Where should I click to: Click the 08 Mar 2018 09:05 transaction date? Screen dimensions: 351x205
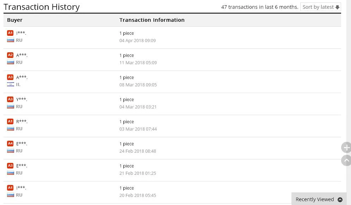tap(138, 85)
